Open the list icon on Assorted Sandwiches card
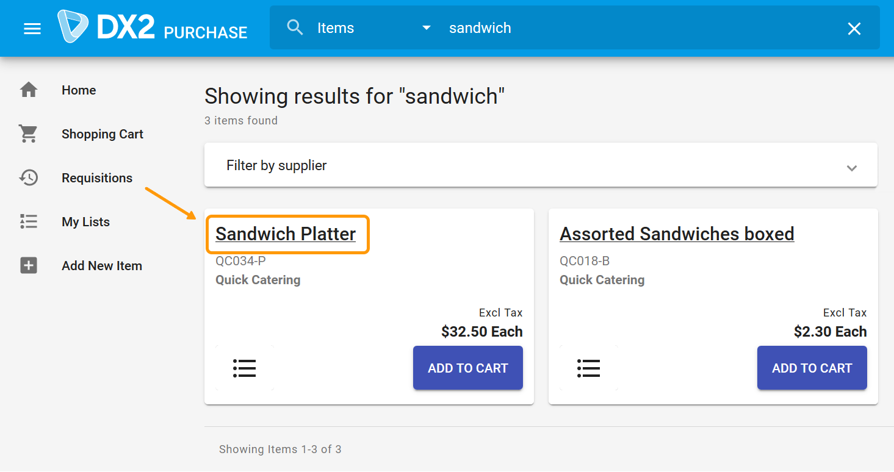Image resolution: width=894 pixels, height=472 pixels. point(588,368)
